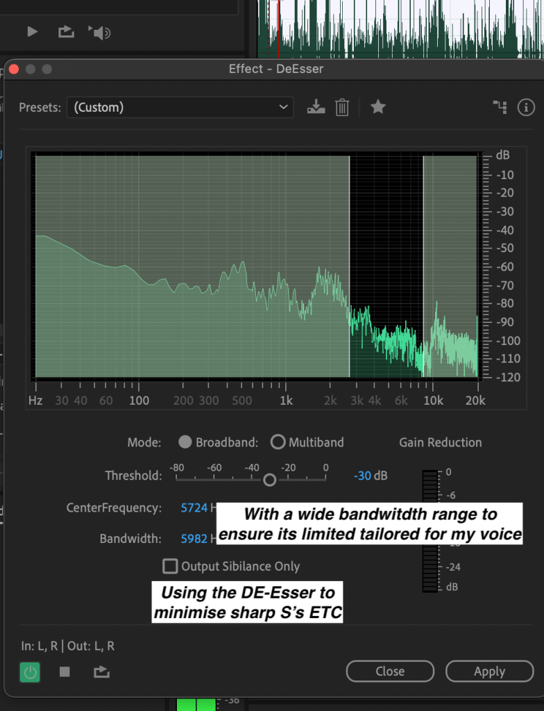Click the loop icon beside the stop button
Screen dimensions: 544x711
(x=101, y=671)
